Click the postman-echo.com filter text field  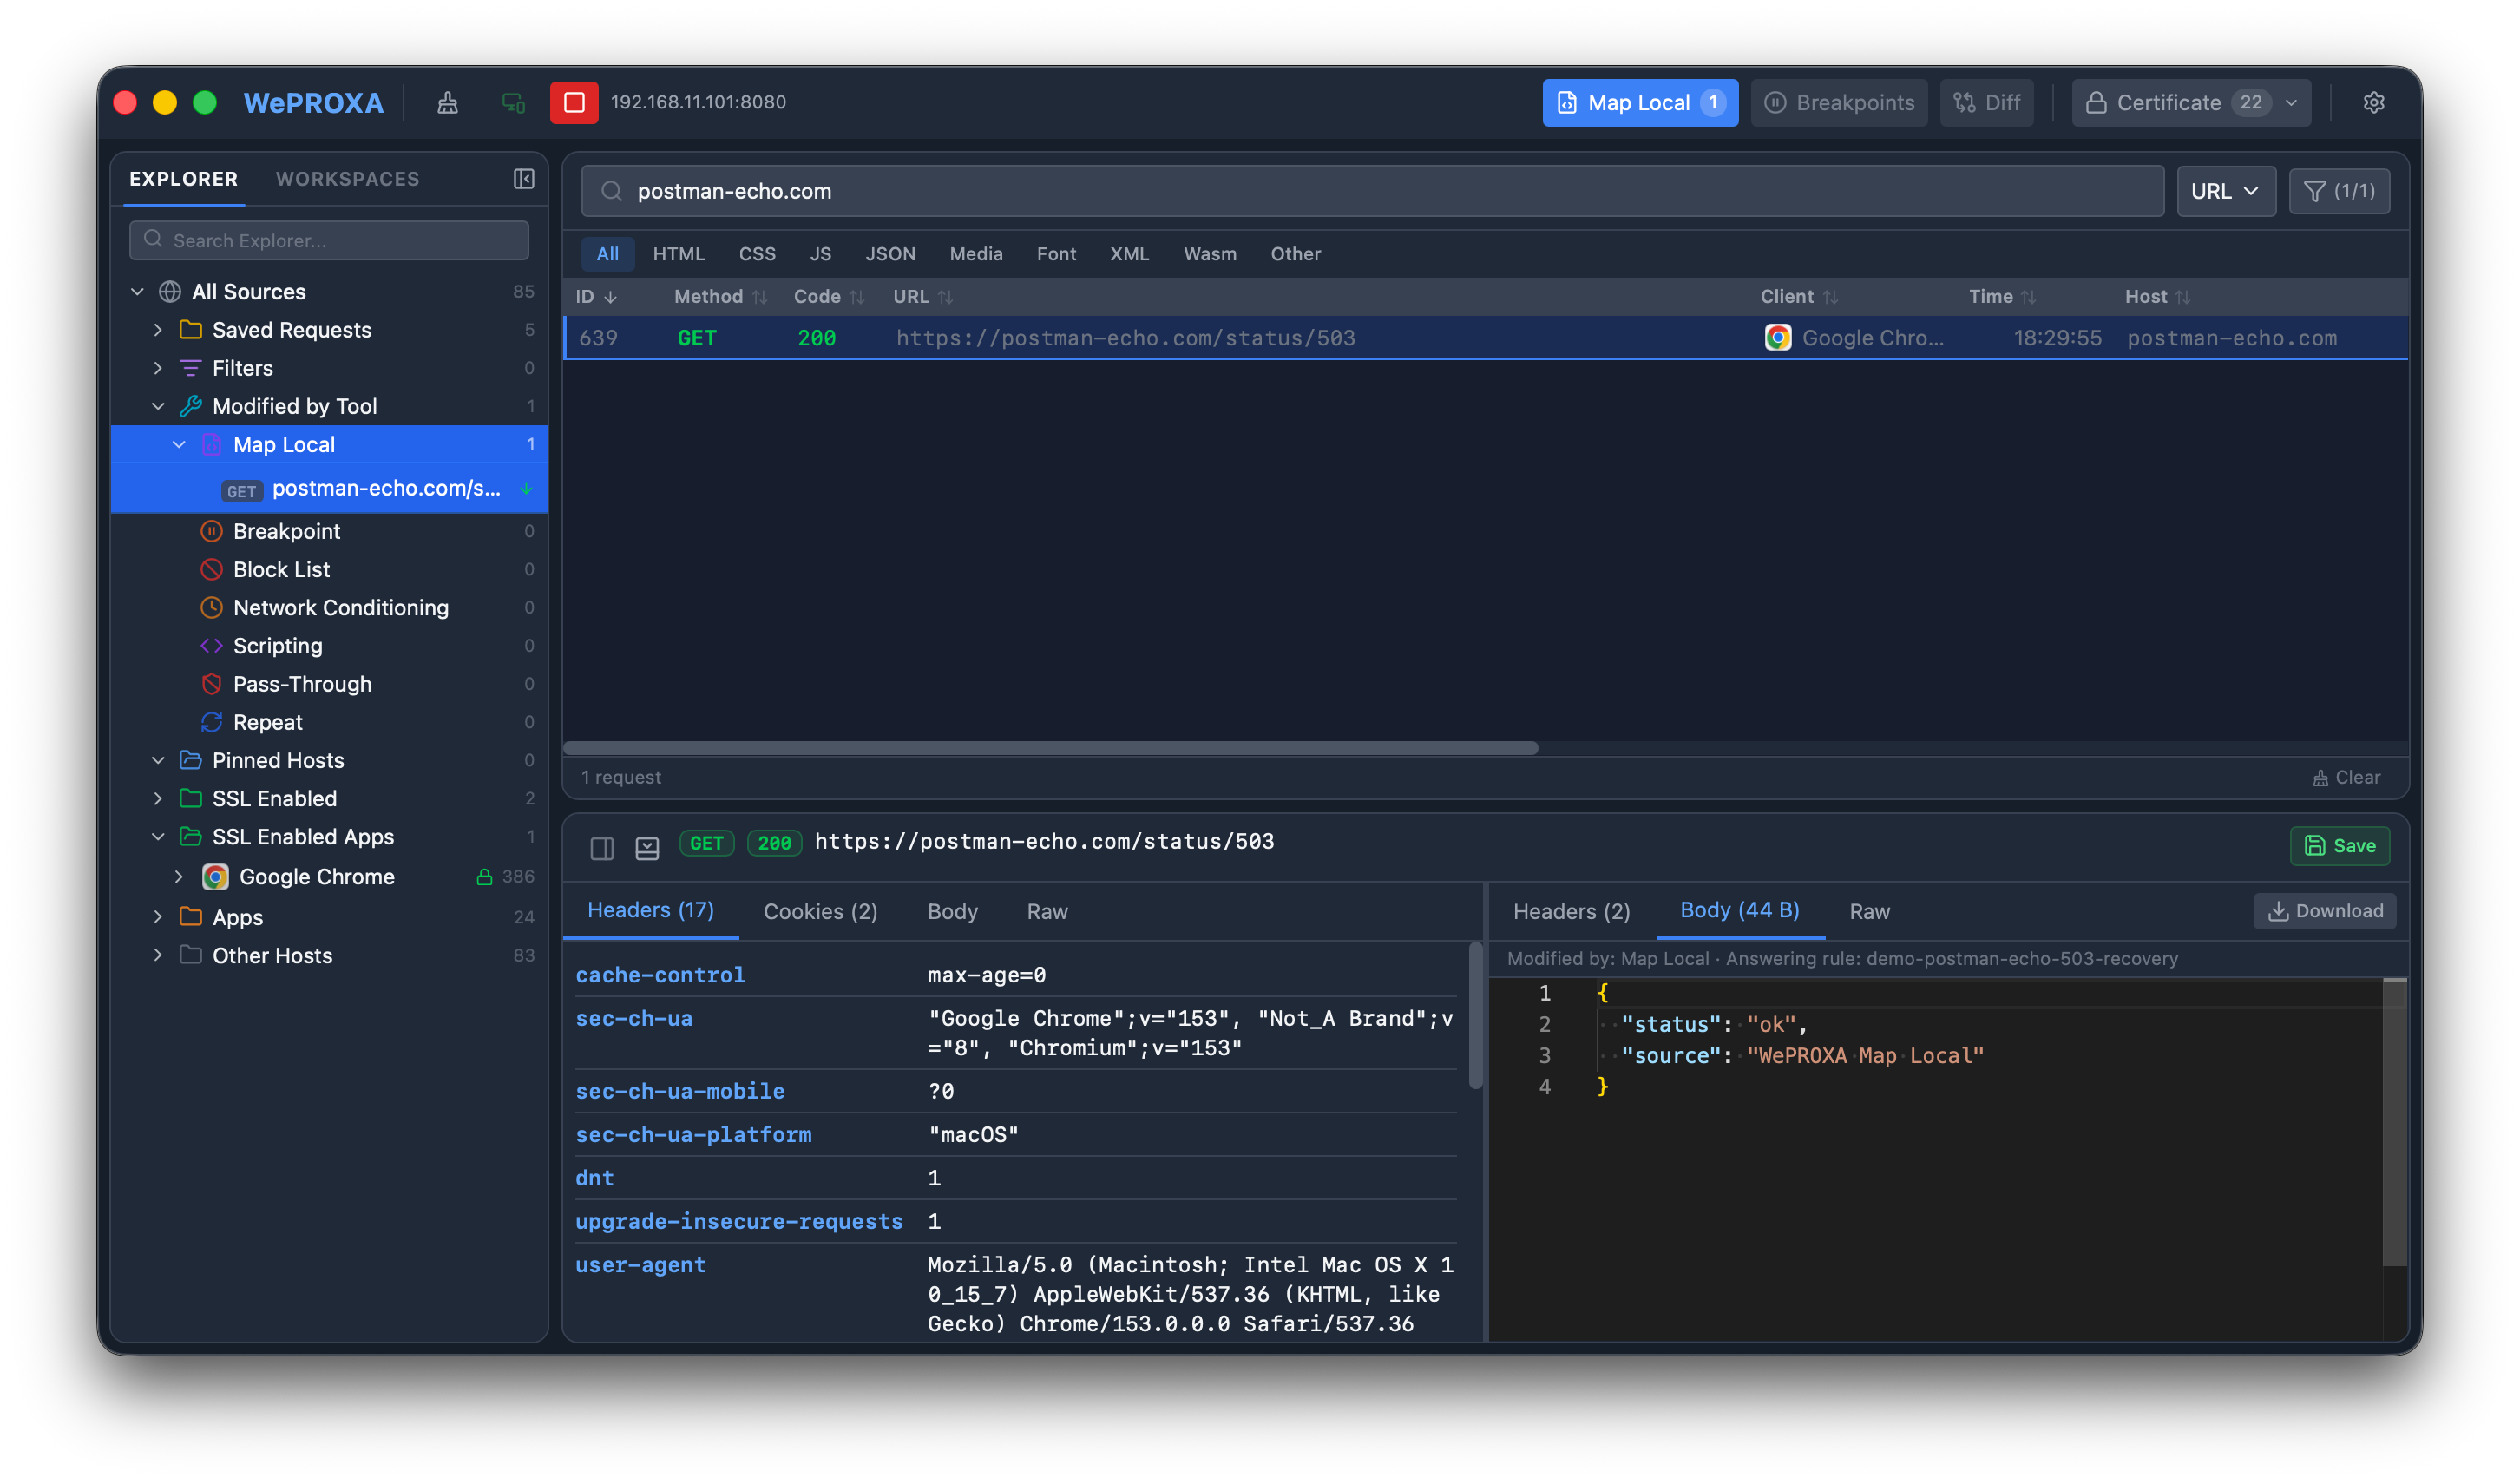click(1373, 191)
